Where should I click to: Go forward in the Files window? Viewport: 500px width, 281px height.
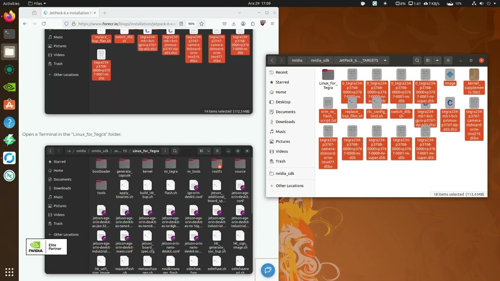point(281,60)
